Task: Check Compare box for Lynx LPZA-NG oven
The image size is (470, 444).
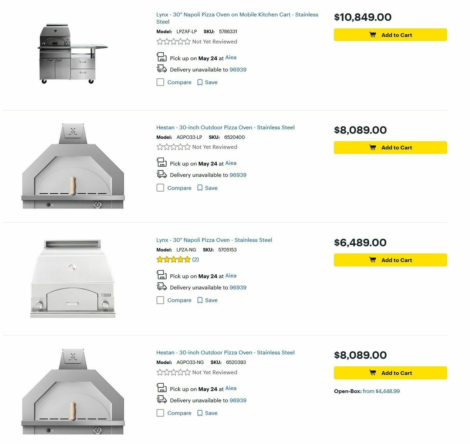Action: click(x=160, y=300)
